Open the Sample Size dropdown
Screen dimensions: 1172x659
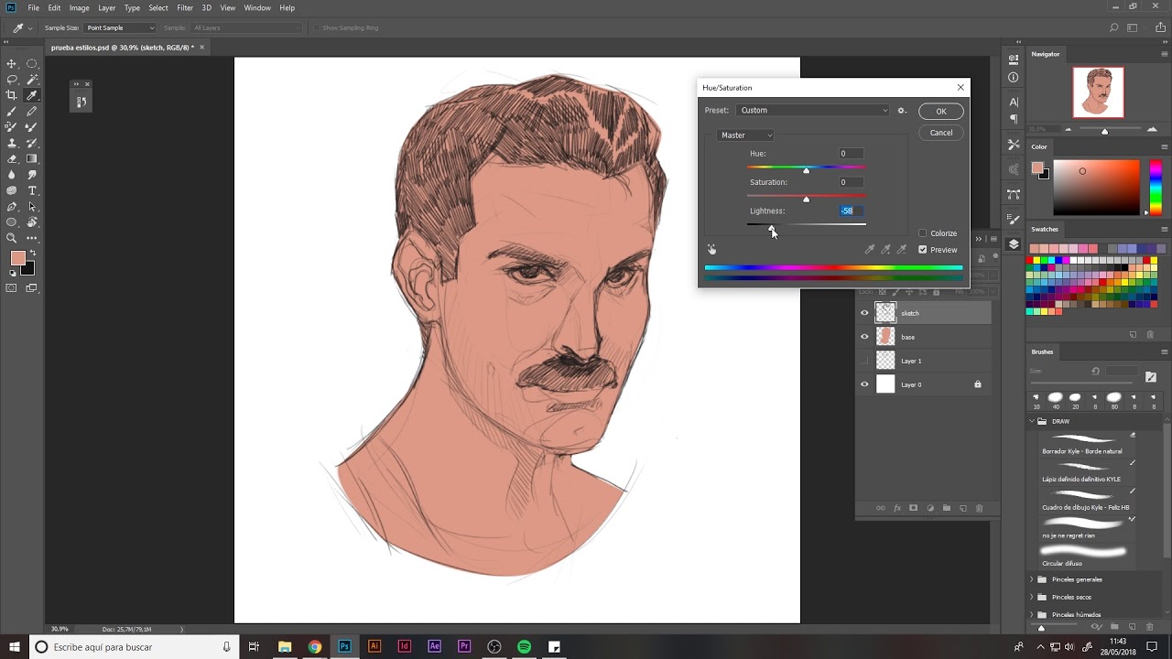[120, 28]
